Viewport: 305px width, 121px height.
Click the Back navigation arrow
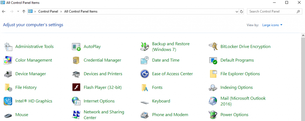pyautogui.click(x=4, y=12)
